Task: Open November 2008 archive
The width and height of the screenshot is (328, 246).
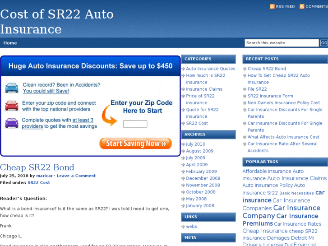Action: 203,185
